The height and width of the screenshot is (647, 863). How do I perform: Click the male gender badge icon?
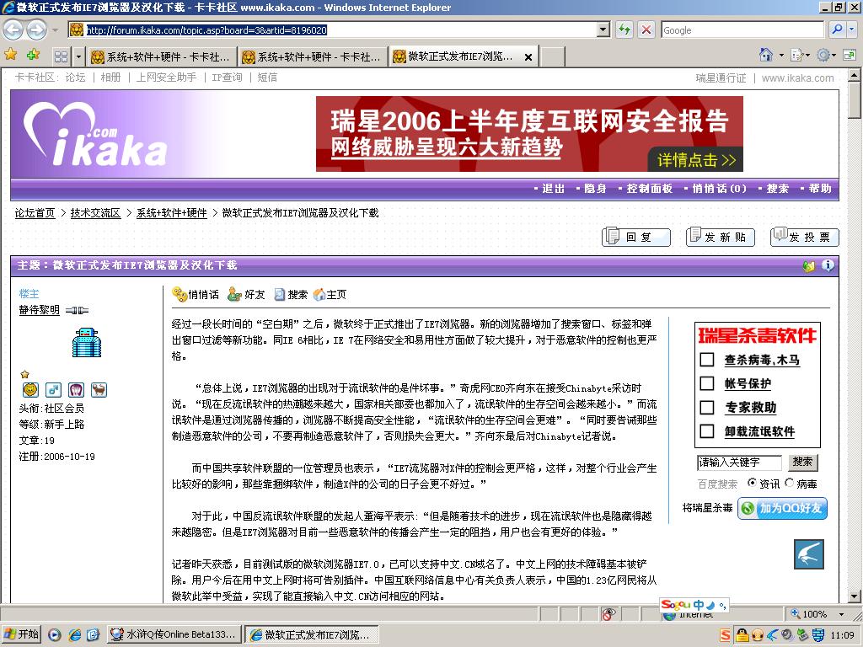pyautogui.click(x=53, y=389)
